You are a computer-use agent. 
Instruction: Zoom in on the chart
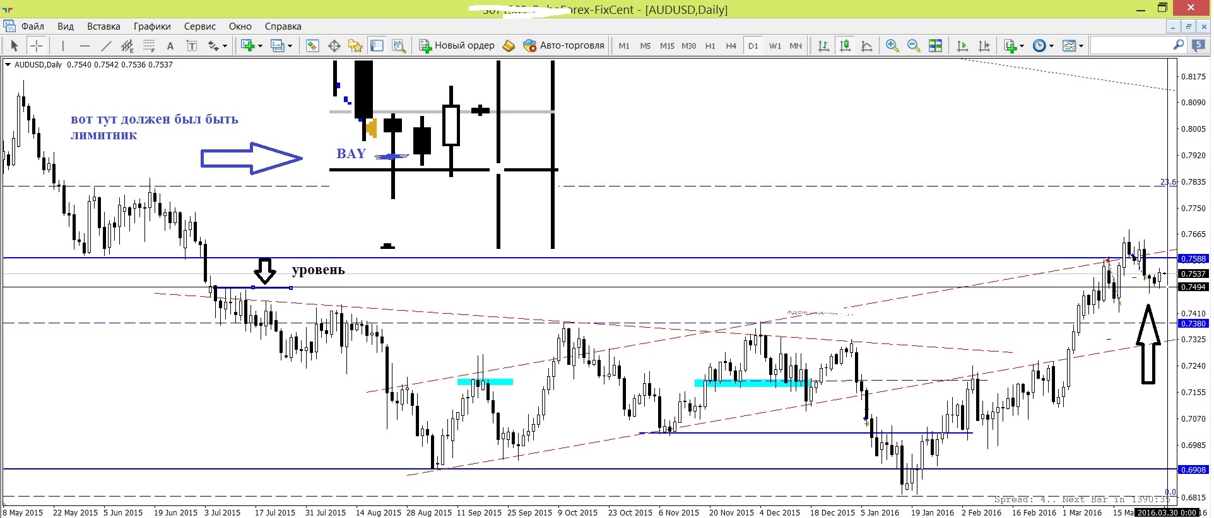pyautogui.click(x=892, y=45)
